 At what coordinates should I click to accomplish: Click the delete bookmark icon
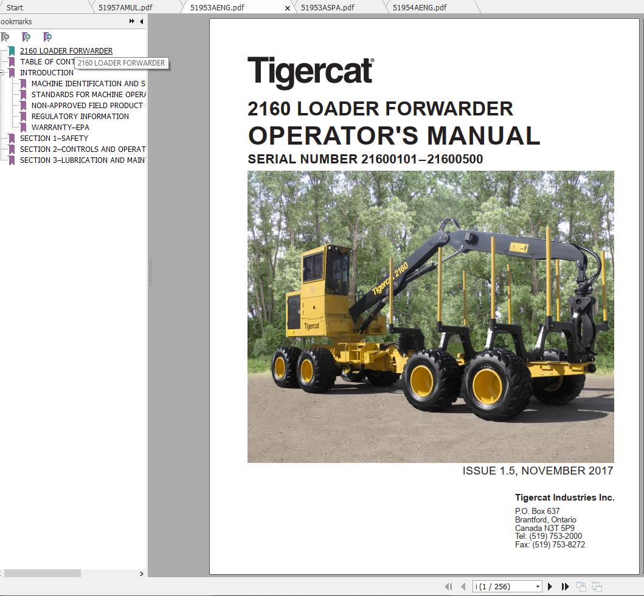click(6, 37)
